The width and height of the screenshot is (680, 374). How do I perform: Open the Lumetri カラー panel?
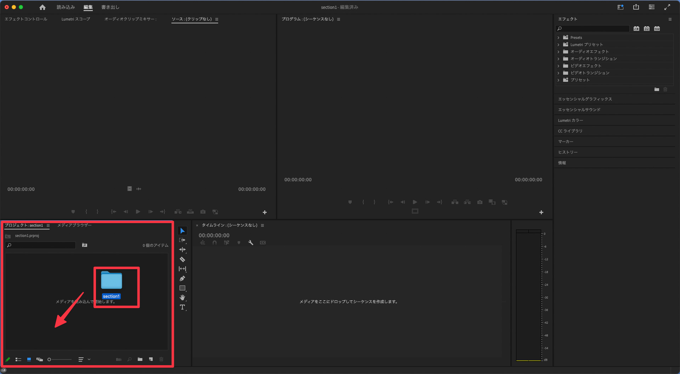[x=570, y=120]
